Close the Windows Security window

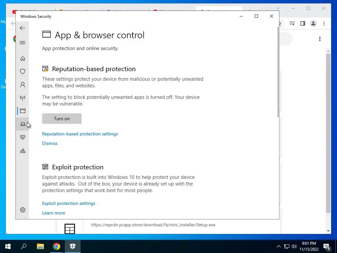(272, 16)
